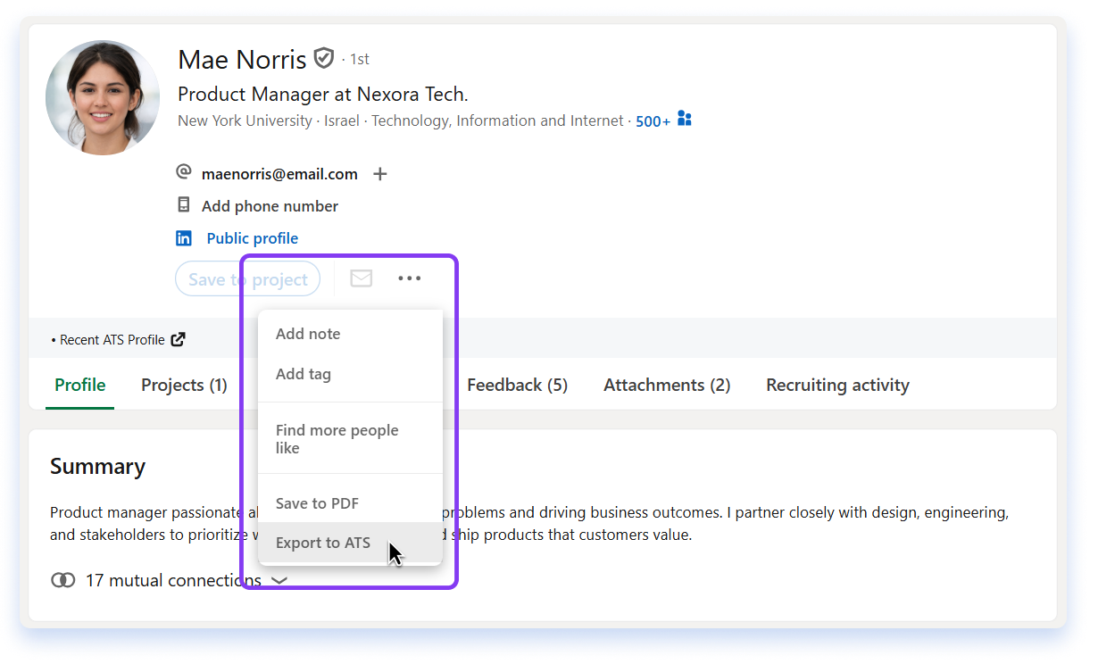Select Add note from the dropdown menu

pos(350,334)
